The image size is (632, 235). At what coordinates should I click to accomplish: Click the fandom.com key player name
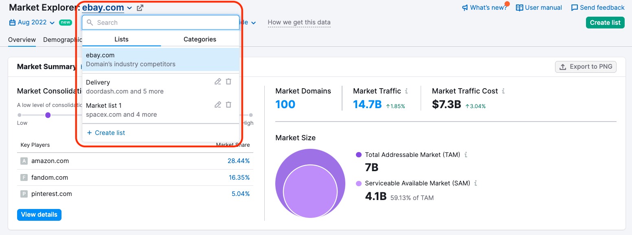(50, 178)
